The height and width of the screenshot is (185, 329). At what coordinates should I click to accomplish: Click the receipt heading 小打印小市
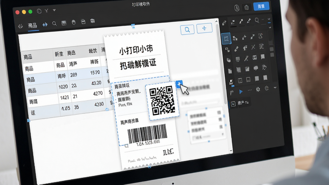click(136, 50)
